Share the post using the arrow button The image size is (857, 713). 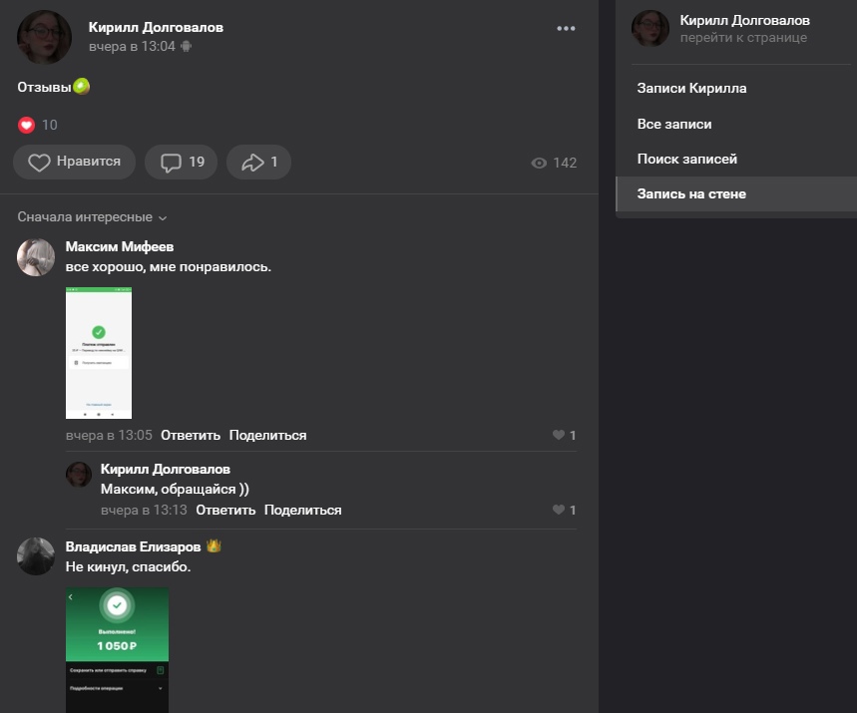[258, 163]
